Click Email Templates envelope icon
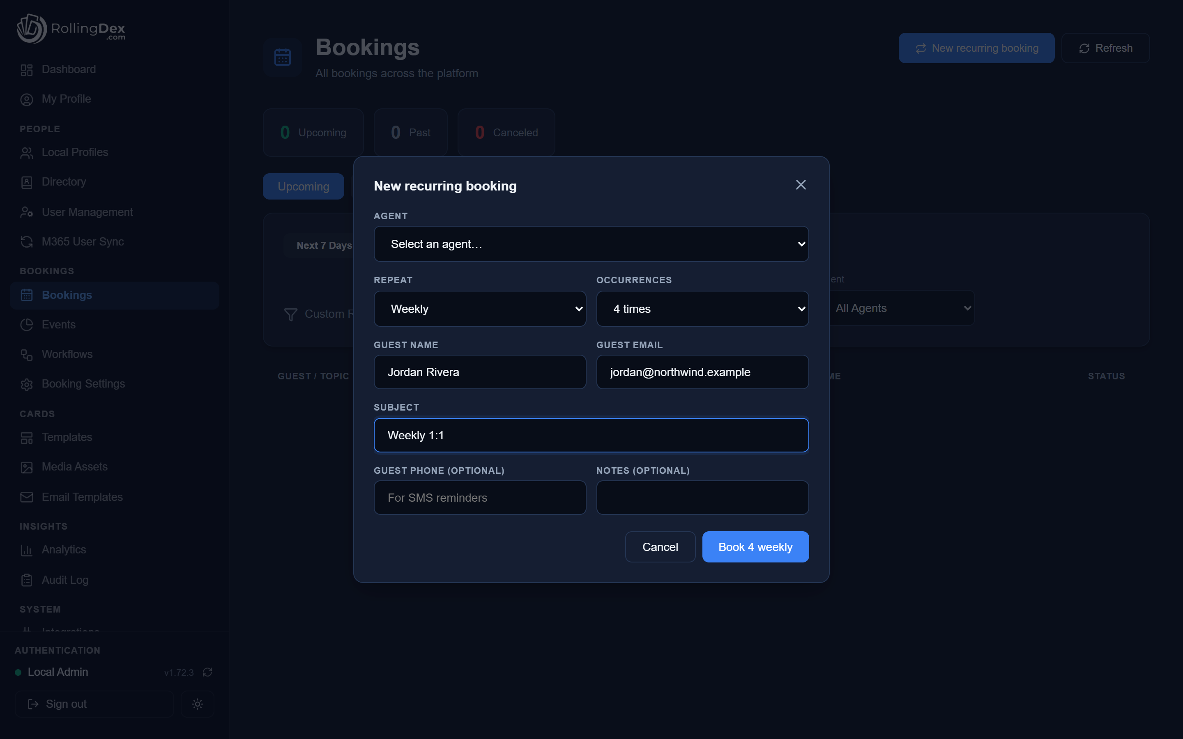Image resolution: width=1183 pixels, height=739 pixels. click(26, 497)
